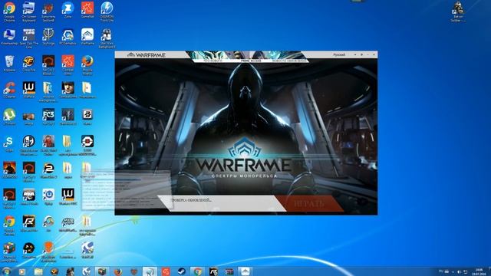Open On-Screen Keyboard desktop shortcut
Viewport: 491px width, 276px height.
click(x=29, y=12)
